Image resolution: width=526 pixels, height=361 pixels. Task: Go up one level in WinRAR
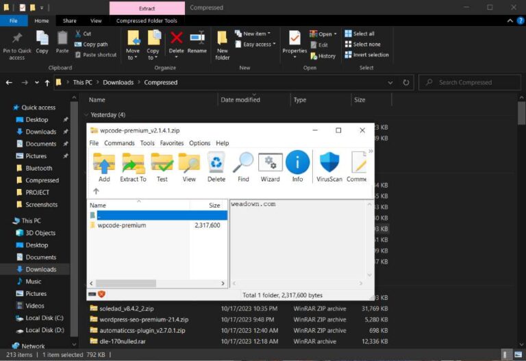97,191
